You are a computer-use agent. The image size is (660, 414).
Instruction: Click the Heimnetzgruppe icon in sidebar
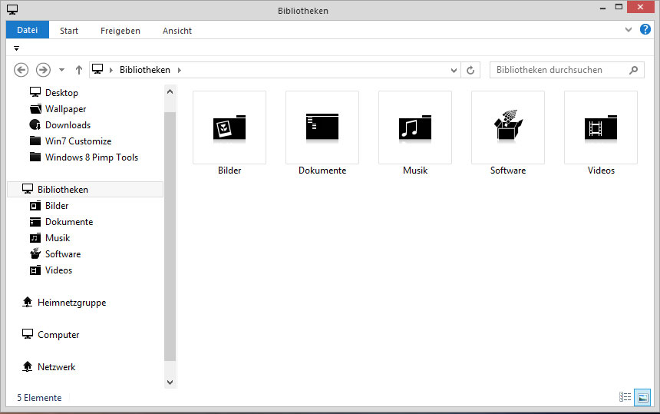(x=28, y=302)
